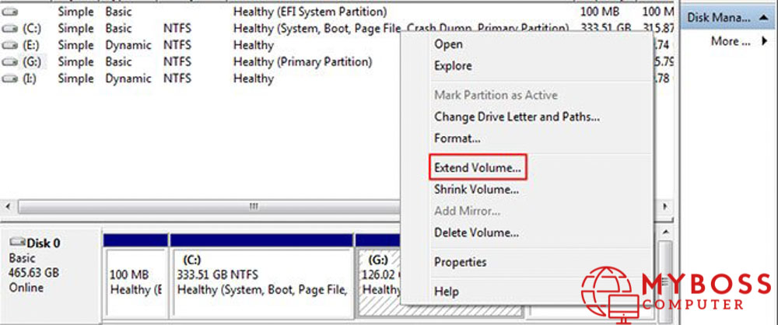Viewport: 778px width, 325px height.
Task: Click Delete Volume in the context menu
Action: 476,232
